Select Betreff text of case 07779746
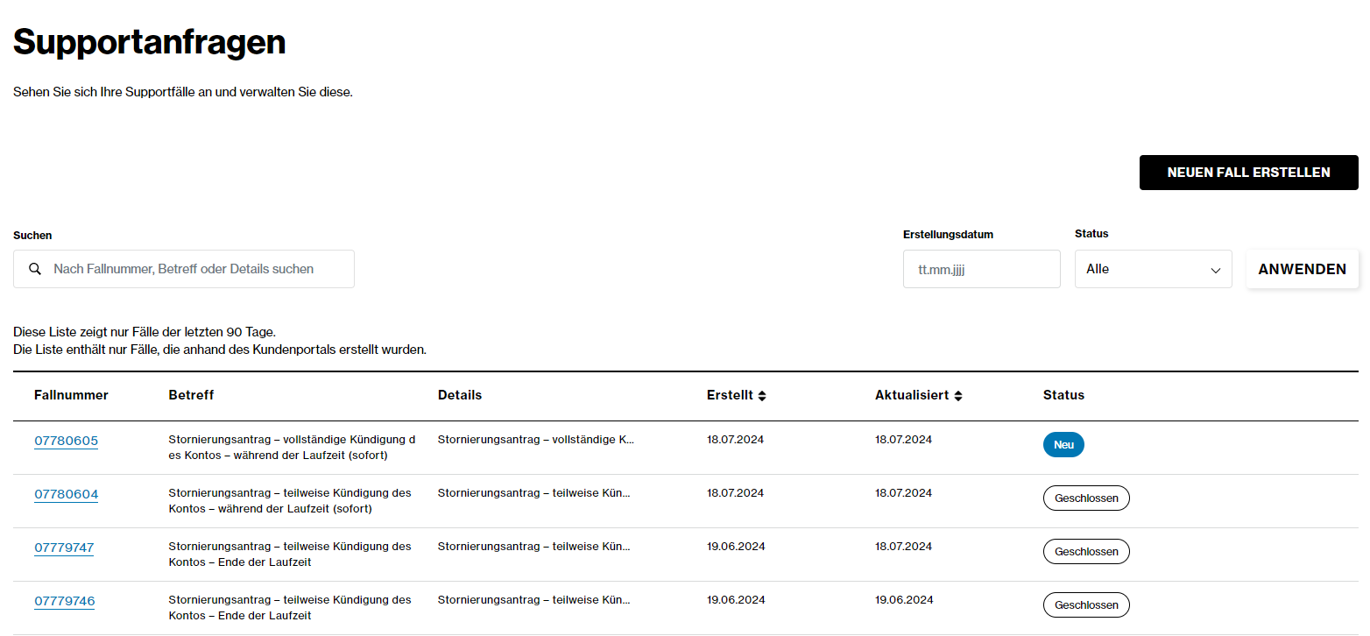Viewport: 1370px width, 636px height. click(x=290, y=608)
